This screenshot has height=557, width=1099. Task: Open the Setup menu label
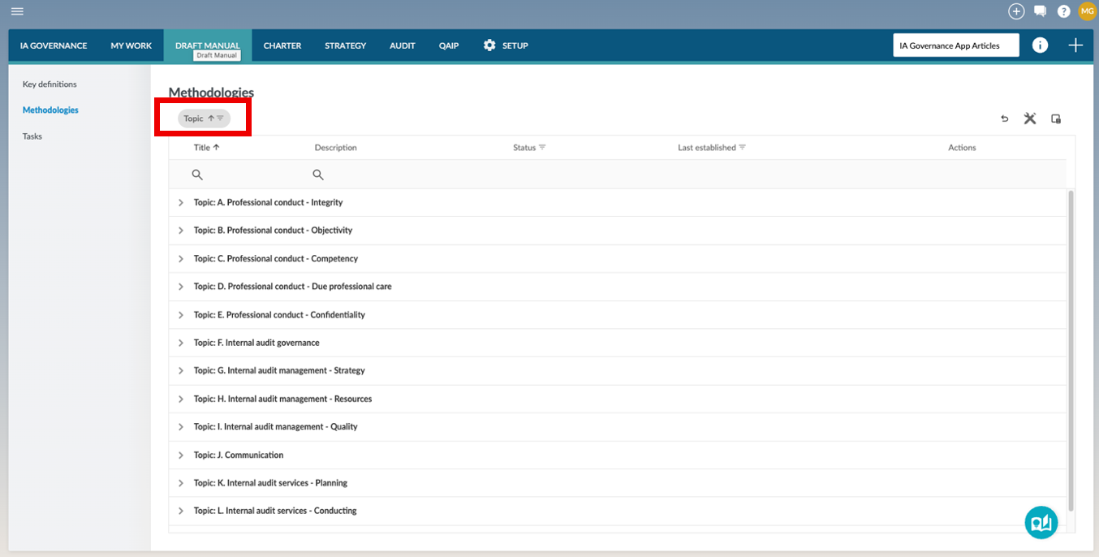pyautogui.click(x=515, y=45)
